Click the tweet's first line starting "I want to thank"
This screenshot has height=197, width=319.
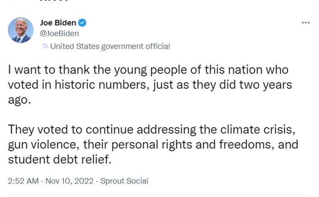coord(148,70)
